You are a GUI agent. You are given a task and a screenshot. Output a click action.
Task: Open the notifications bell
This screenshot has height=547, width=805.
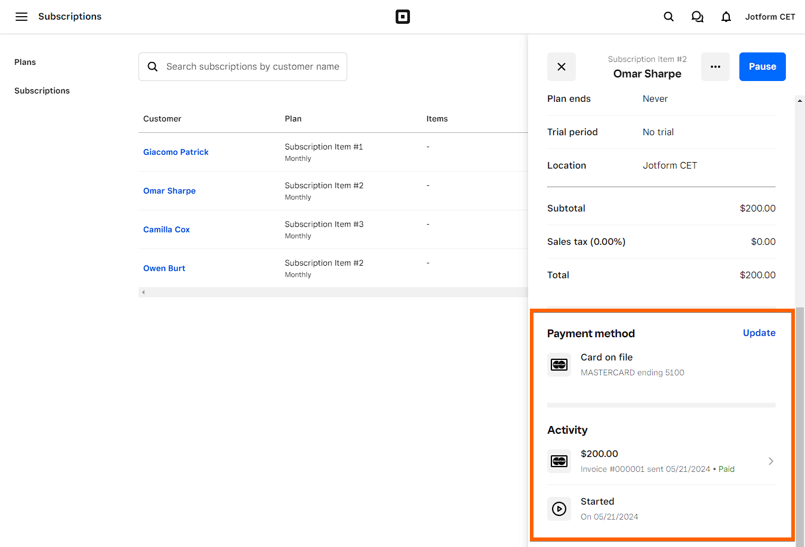point(726,17)
